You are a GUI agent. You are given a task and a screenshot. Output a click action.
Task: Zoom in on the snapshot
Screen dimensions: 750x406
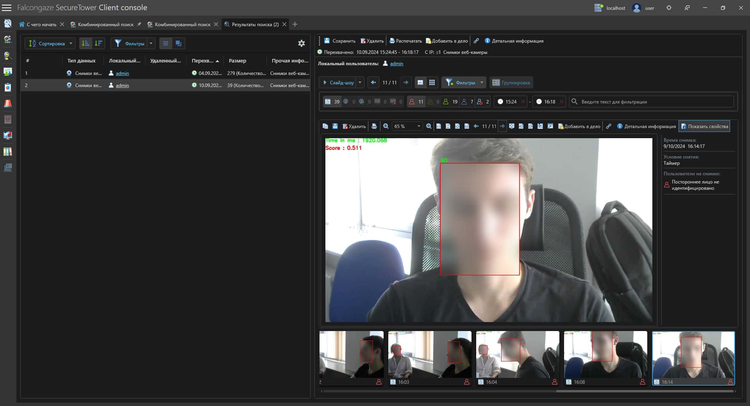[x=429, y=126]
